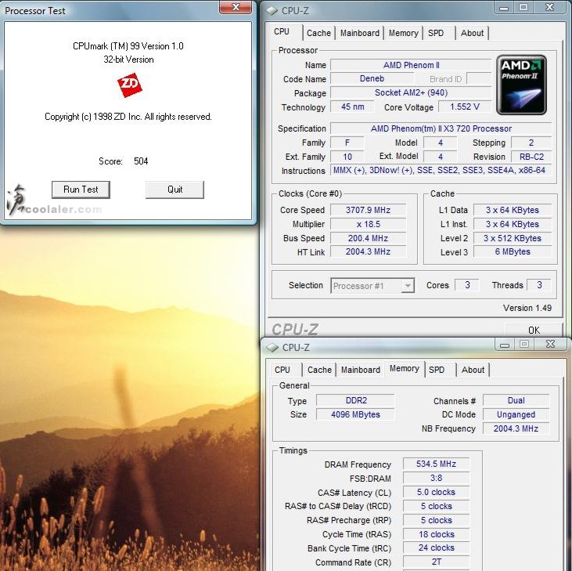
Task: Minimize the top CPU-Z window
Action: click(x=504, y=7)
